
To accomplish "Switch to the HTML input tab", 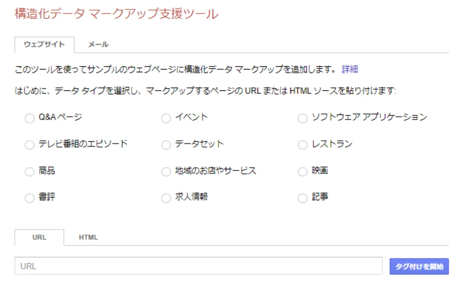I will click(88, 237).
